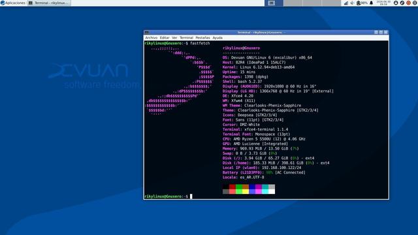This screenshot has width=418, height=235.
Task: Click the red log out action icon
Action: click(408, 3)
